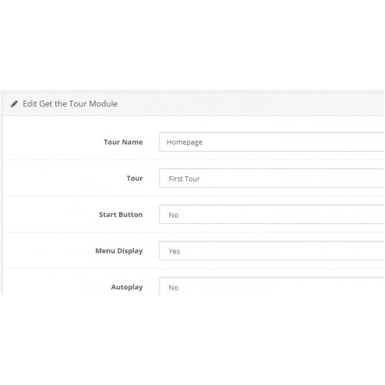The width and height of the screenshot is (385, 385).
Task: Open the Tour dropdown showing First Tour
Action: coord(272,178)
